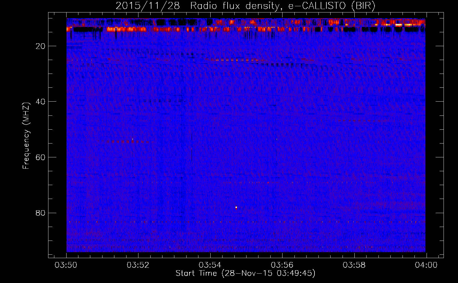Click the '03:56' time tick label

pyautogui.click(x=282, y=265)
